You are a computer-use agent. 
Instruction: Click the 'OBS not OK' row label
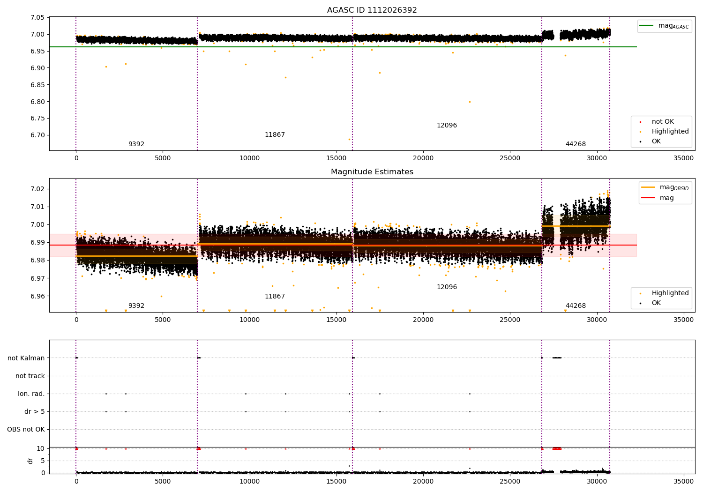(26, 430)
